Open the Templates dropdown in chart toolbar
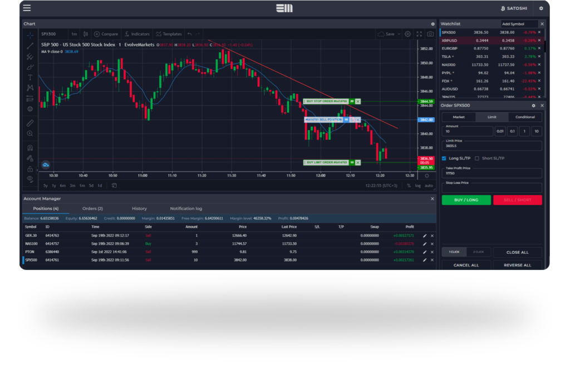 169,34
